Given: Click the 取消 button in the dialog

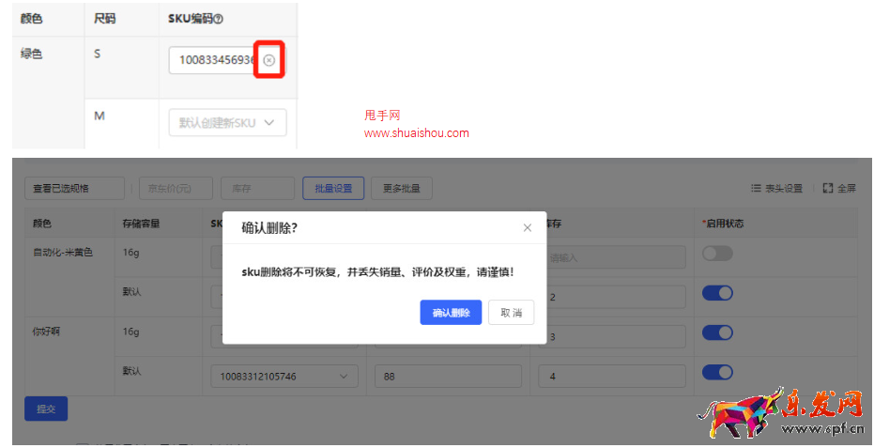Looking at the screenshot, I should tap(511, 313).
